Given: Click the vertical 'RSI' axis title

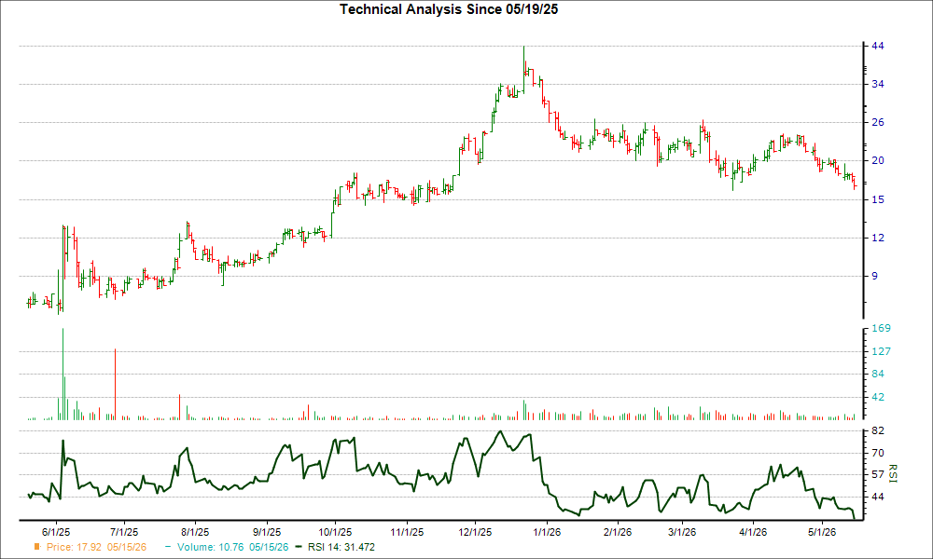Looking at the screenshot, I should click(893, 473).
